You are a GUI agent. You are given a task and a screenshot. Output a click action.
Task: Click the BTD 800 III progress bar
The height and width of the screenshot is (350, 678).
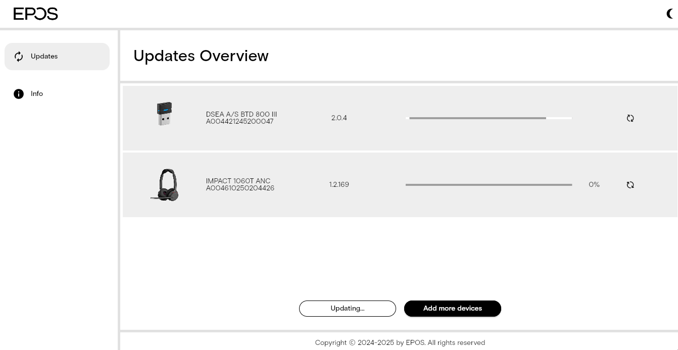click(489, 118)
